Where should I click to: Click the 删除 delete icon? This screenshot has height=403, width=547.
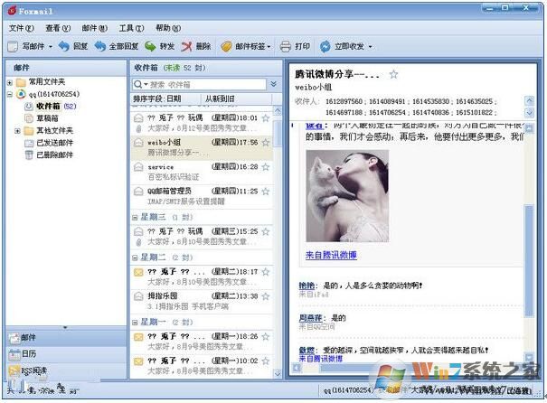(x=186, y=46)
